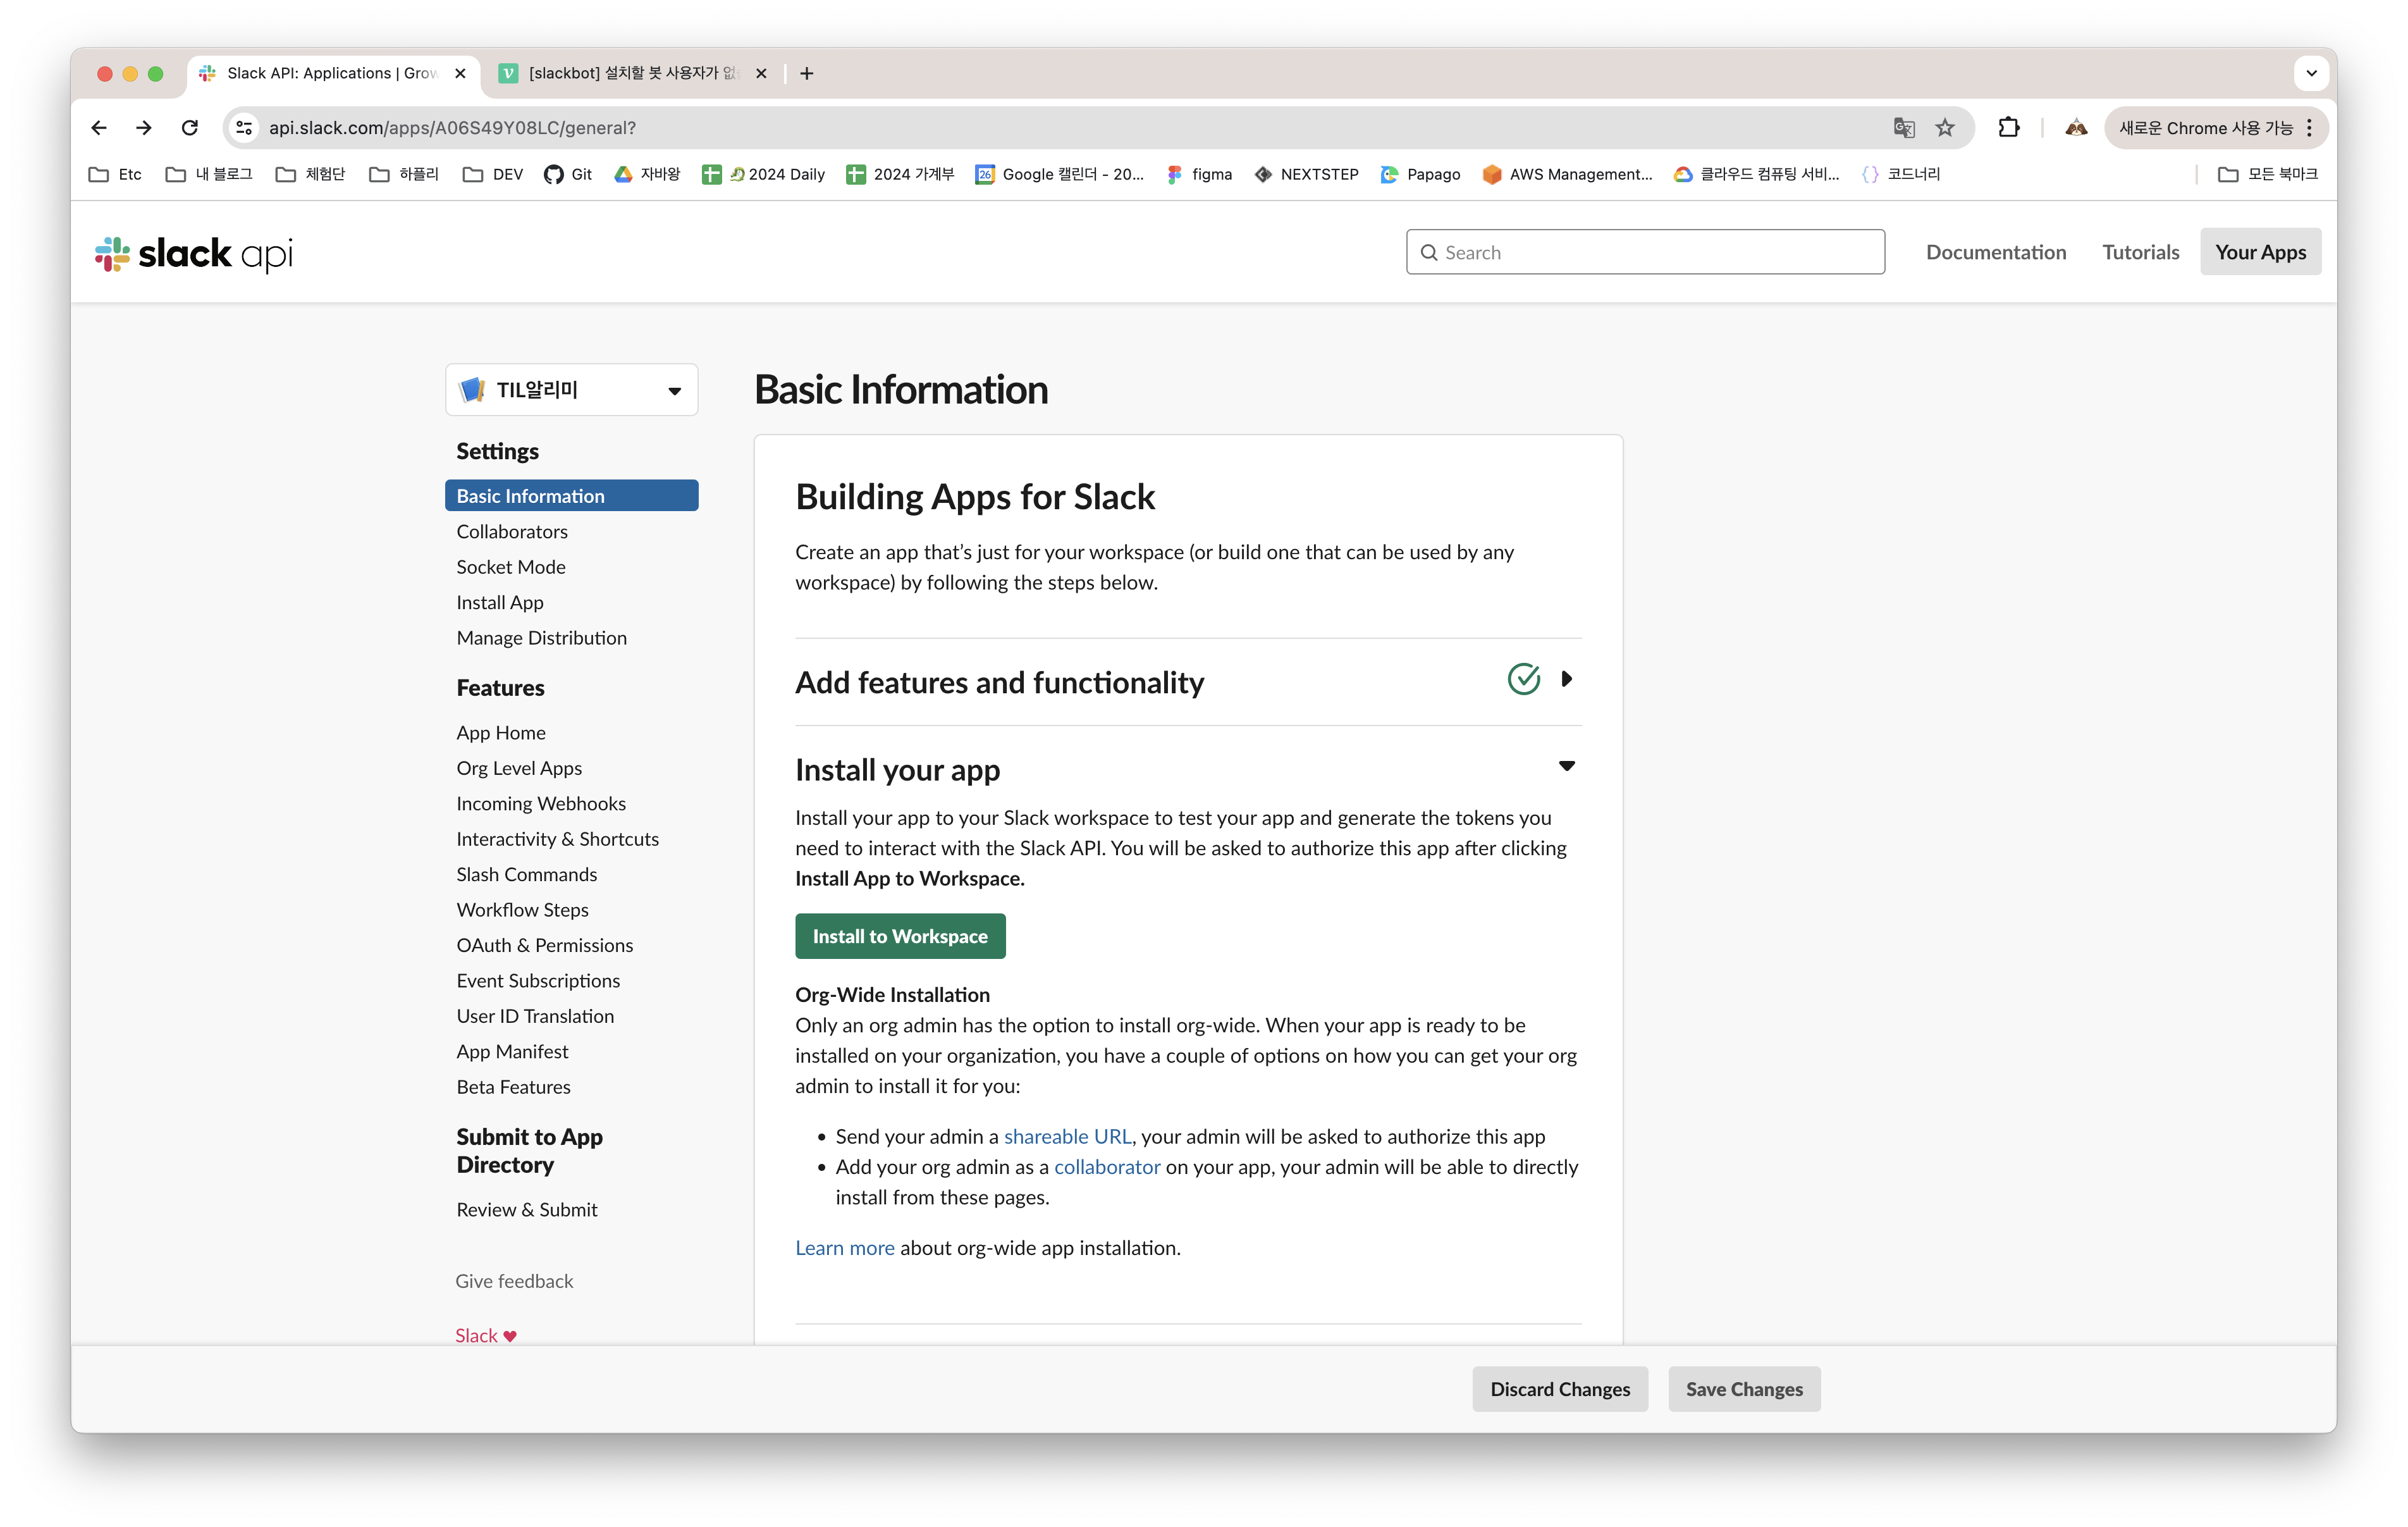Viewport: 2408px width, 1527px height.
Task: Open 클라우드 컴퓨팅 서비스 bookmark
Action: pyautogui.click(x=1756, y=174)
